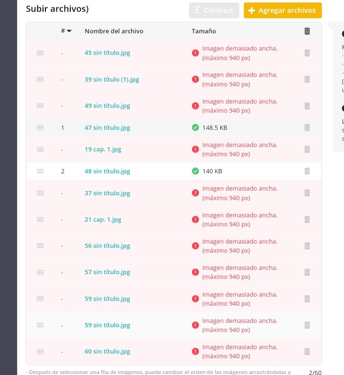Screen dimensions: 344x375
Task: Click the Agregar archivos button
Action: click(282, 11)
